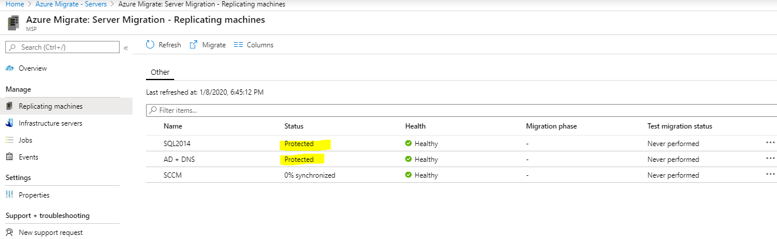The height and width of the screenshot is (239, 777).
Task: Select the Other tab
Action: 160,72
